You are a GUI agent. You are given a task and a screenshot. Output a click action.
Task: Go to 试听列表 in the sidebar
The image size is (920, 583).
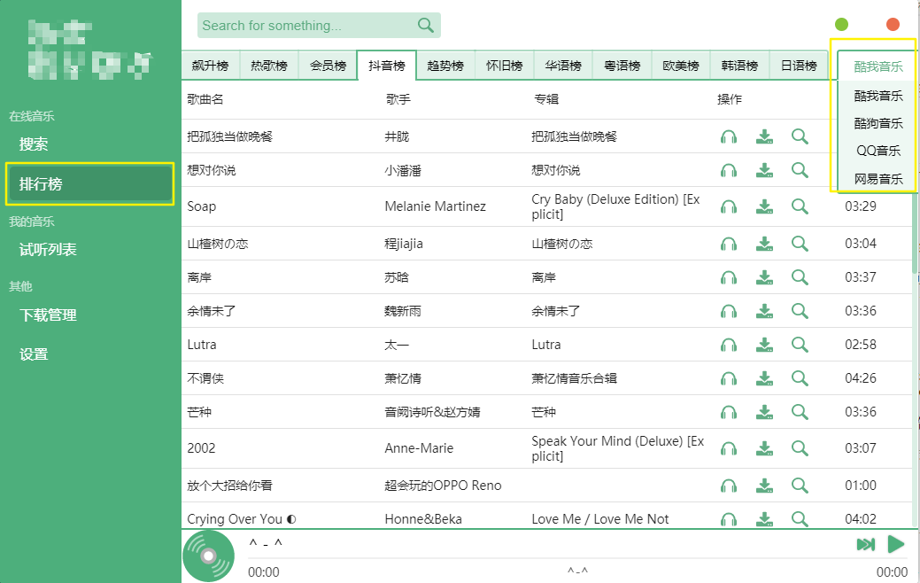coord(46,249)
